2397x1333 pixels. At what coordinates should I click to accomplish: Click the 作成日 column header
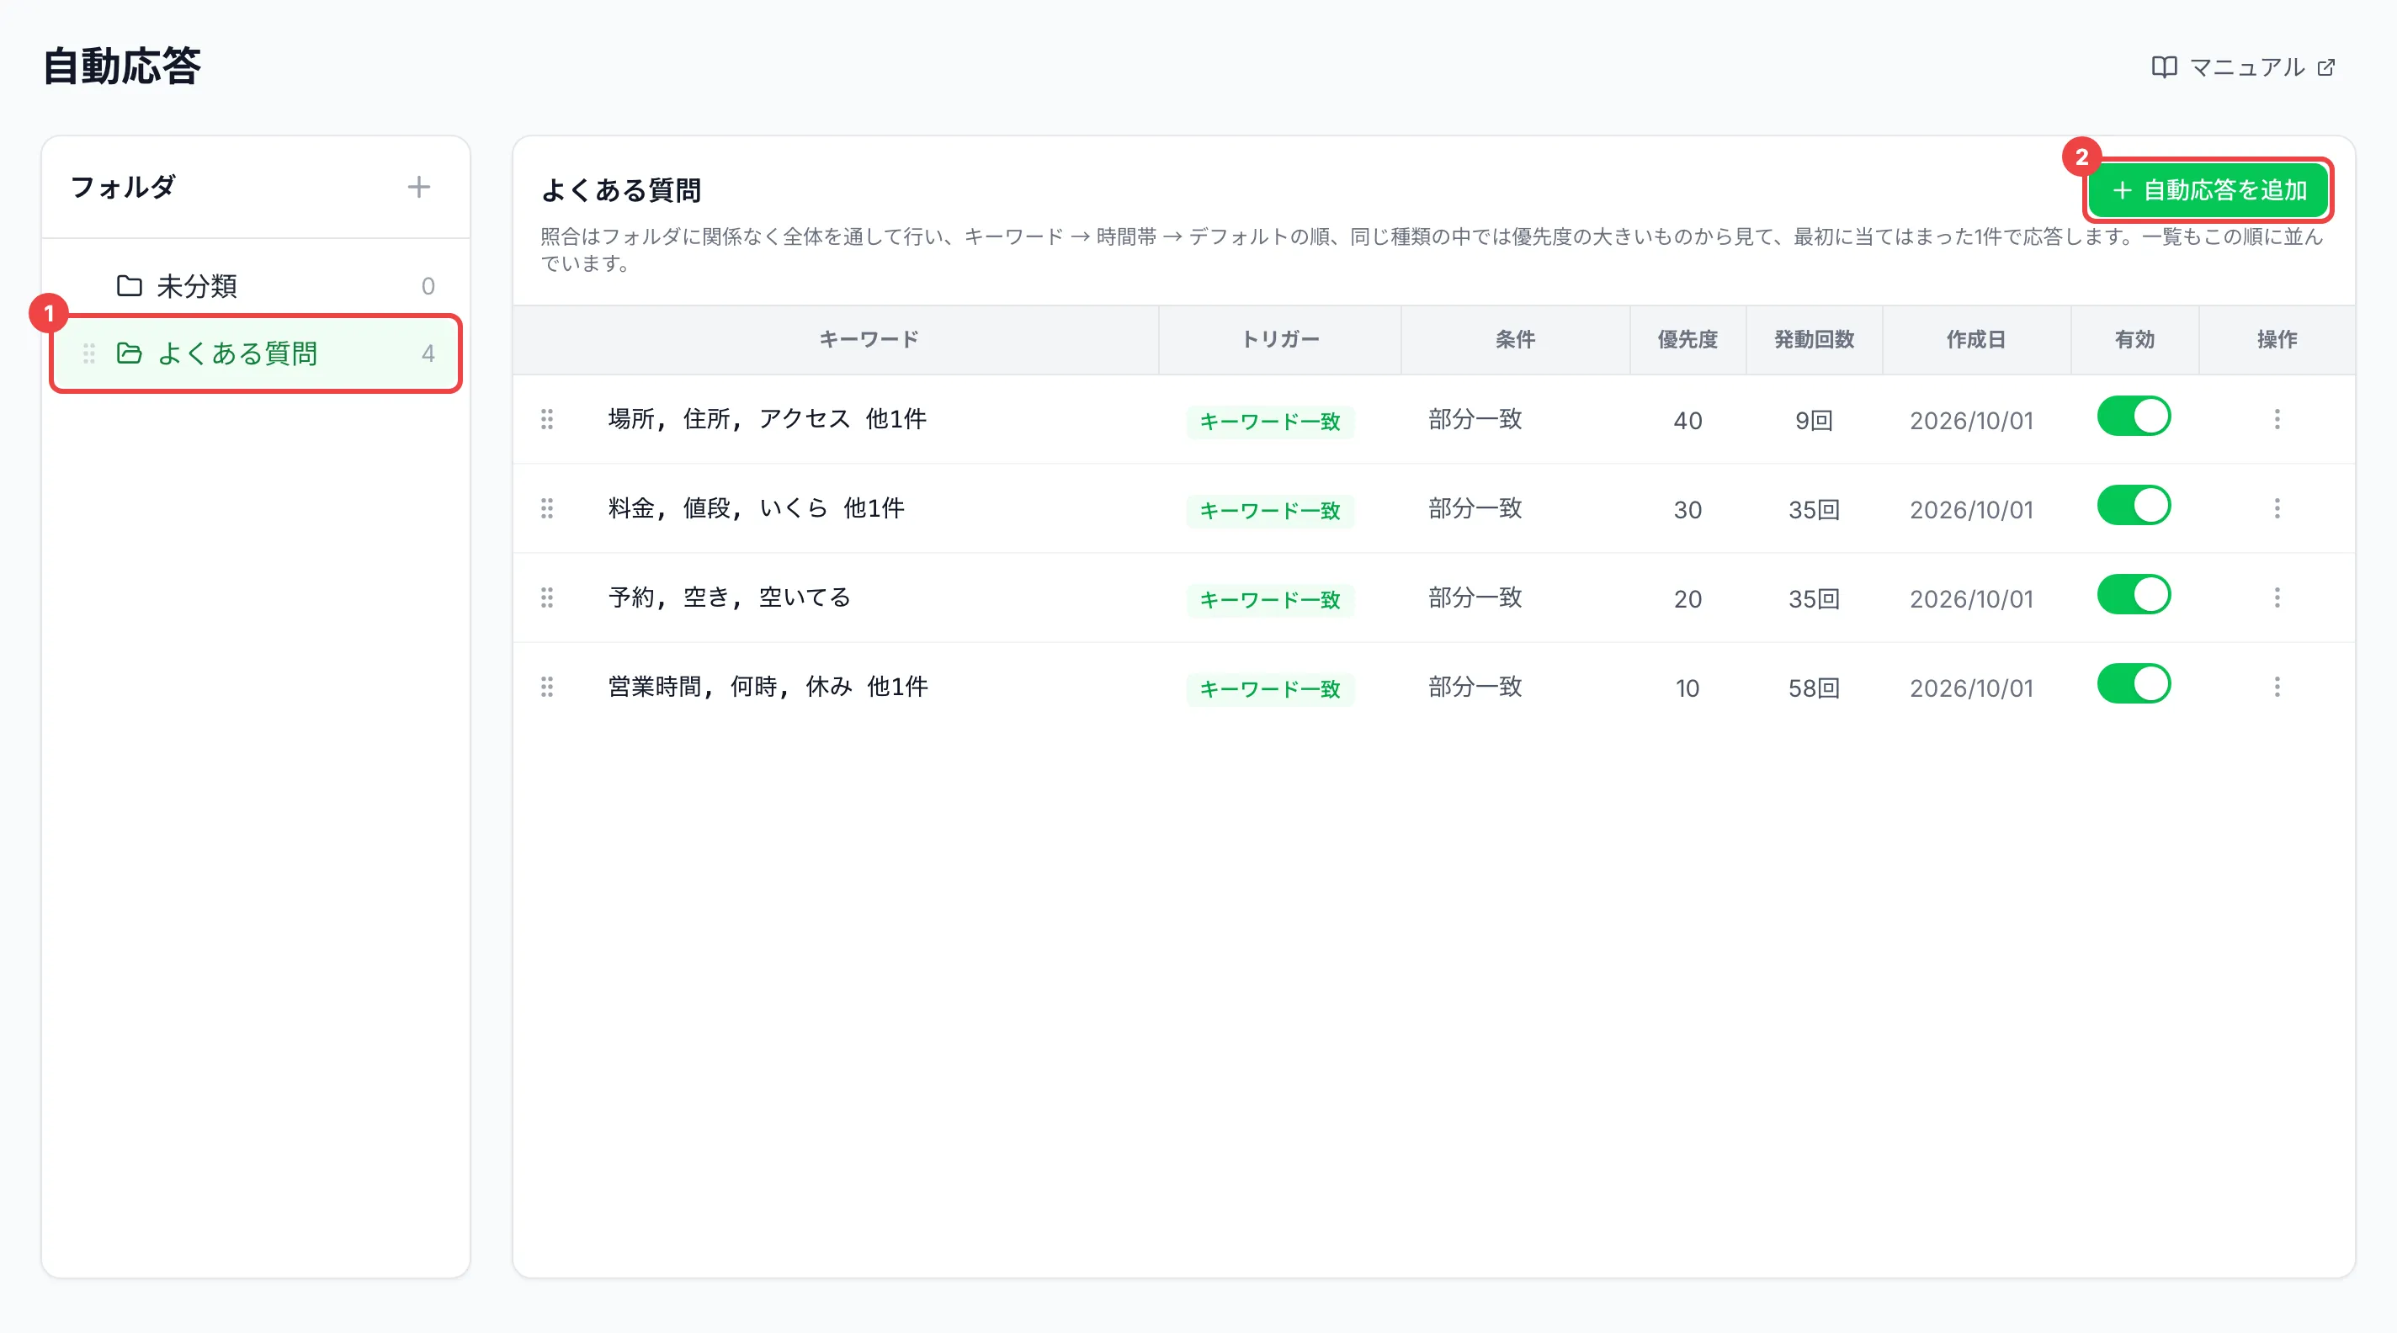1975,339
